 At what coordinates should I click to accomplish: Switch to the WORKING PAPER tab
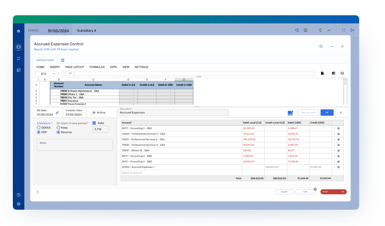(45, 60)
